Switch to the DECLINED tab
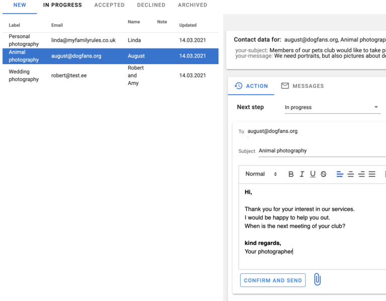386x301 pixels. point(151,5)
